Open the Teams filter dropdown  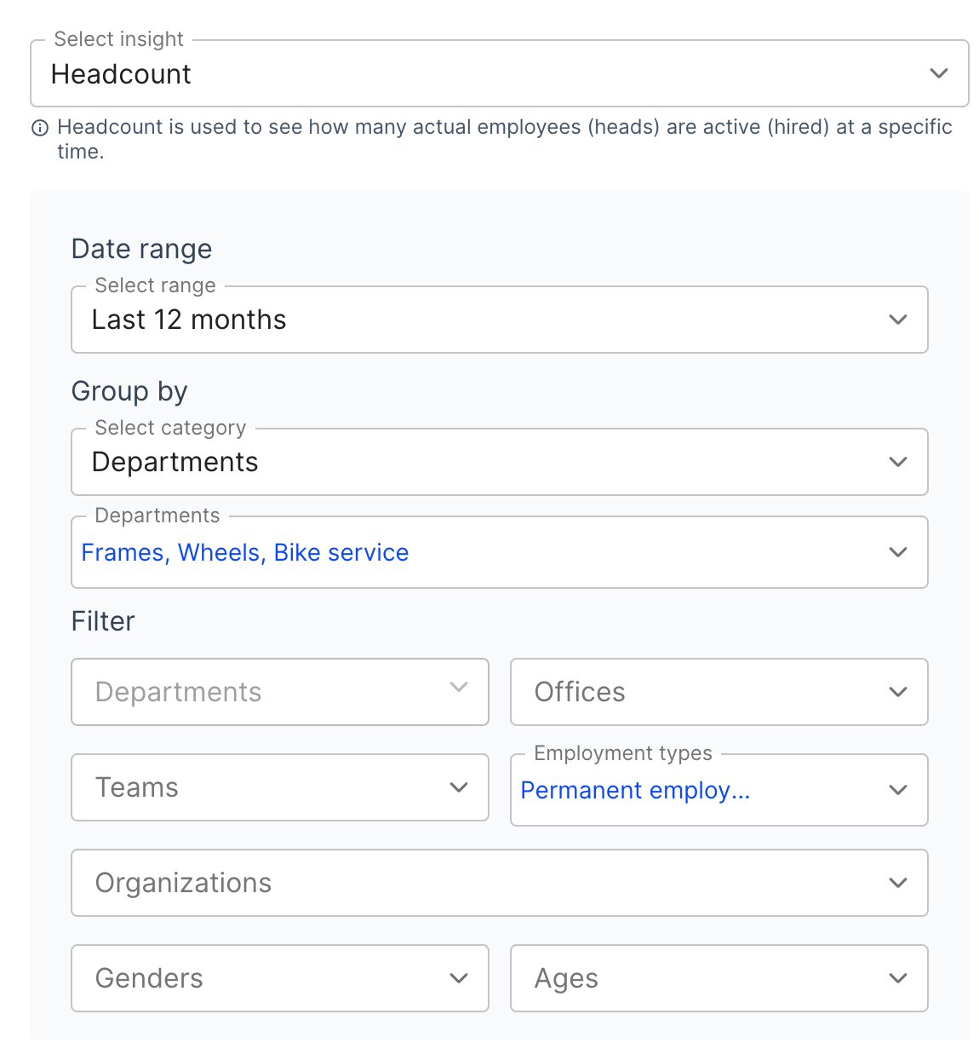[279, 787]
